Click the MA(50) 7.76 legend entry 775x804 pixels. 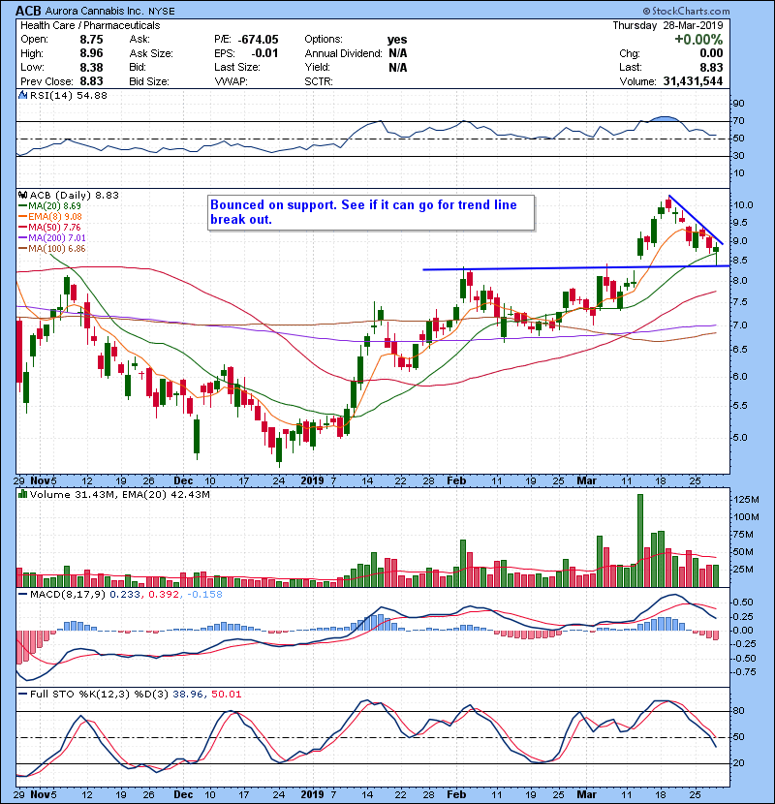click(x=54, y=227)
